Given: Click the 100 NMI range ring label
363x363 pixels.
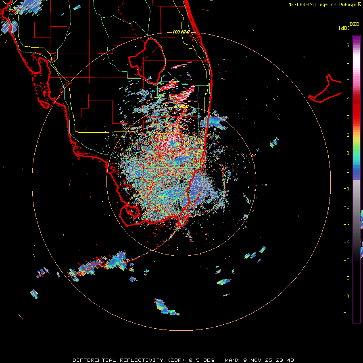Looking at the screenshot, I should (x=181, y=32).
